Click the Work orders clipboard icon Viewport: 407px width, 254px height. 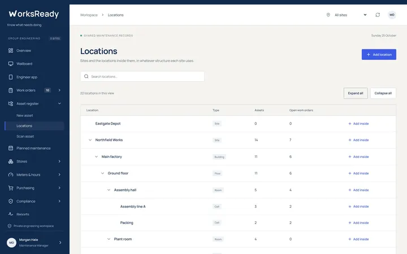pyautogui.click(x=11, y=90)
